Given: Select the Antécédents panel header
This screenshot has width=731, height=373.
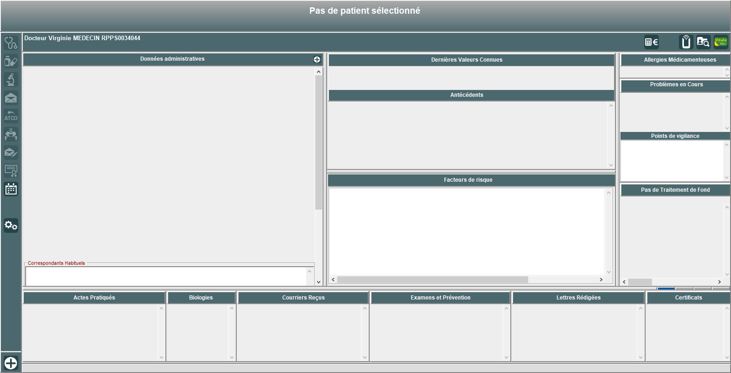Looking at the screenshot, I should [x=466, y=95].
